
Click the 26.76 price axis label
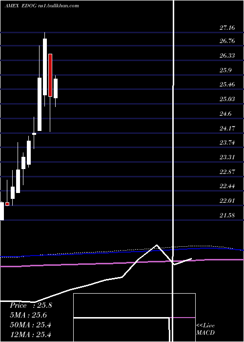click(227, 41)
